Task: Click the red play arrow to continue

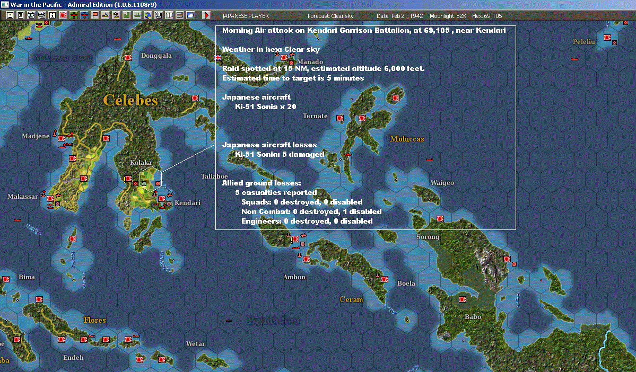Action: tap(206, 15)
